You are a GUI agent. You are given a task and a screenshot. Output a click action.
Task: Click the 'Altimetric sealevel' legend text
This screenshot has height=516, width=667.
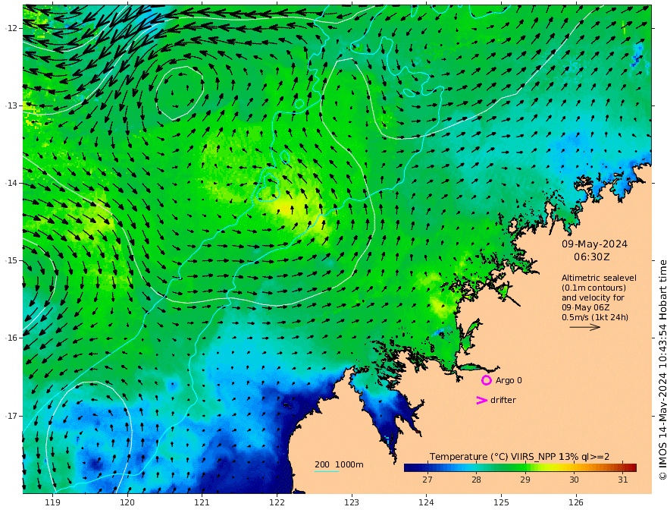click(x=599, y=278)
